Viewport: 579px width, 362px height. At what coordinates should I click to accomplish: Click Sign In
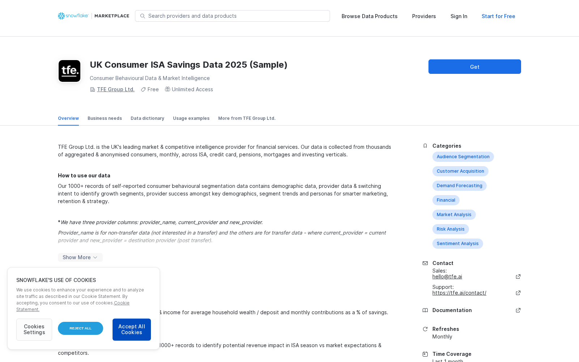click(x=459, y=16)
